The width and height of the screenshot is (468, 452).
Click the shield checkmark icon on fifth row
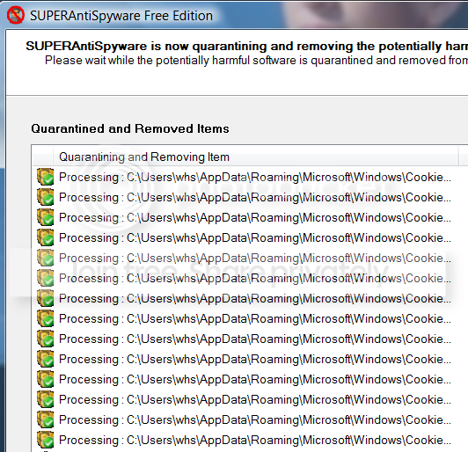[46, 258]
